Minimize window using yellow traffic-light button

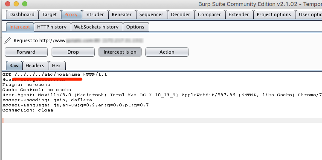[x=16, y=4]
